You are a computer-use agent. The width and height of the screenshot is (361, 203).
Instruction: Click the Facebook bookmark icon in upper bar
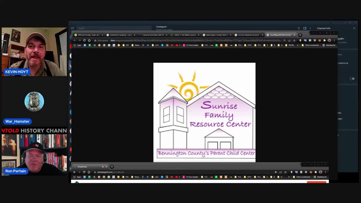tap(162, 45)
